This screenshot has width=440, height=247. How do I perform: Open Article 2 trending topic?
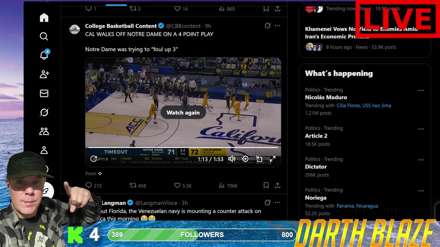(316, 136)
